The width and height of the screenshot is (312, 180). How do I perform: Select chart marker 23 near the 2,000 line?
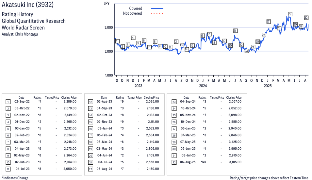[247, 51]
